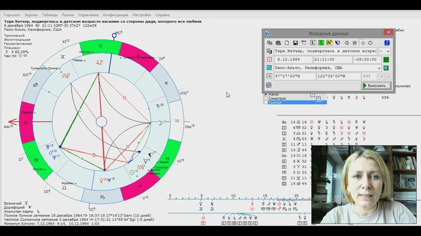Click the double ring circles icon

347,43
